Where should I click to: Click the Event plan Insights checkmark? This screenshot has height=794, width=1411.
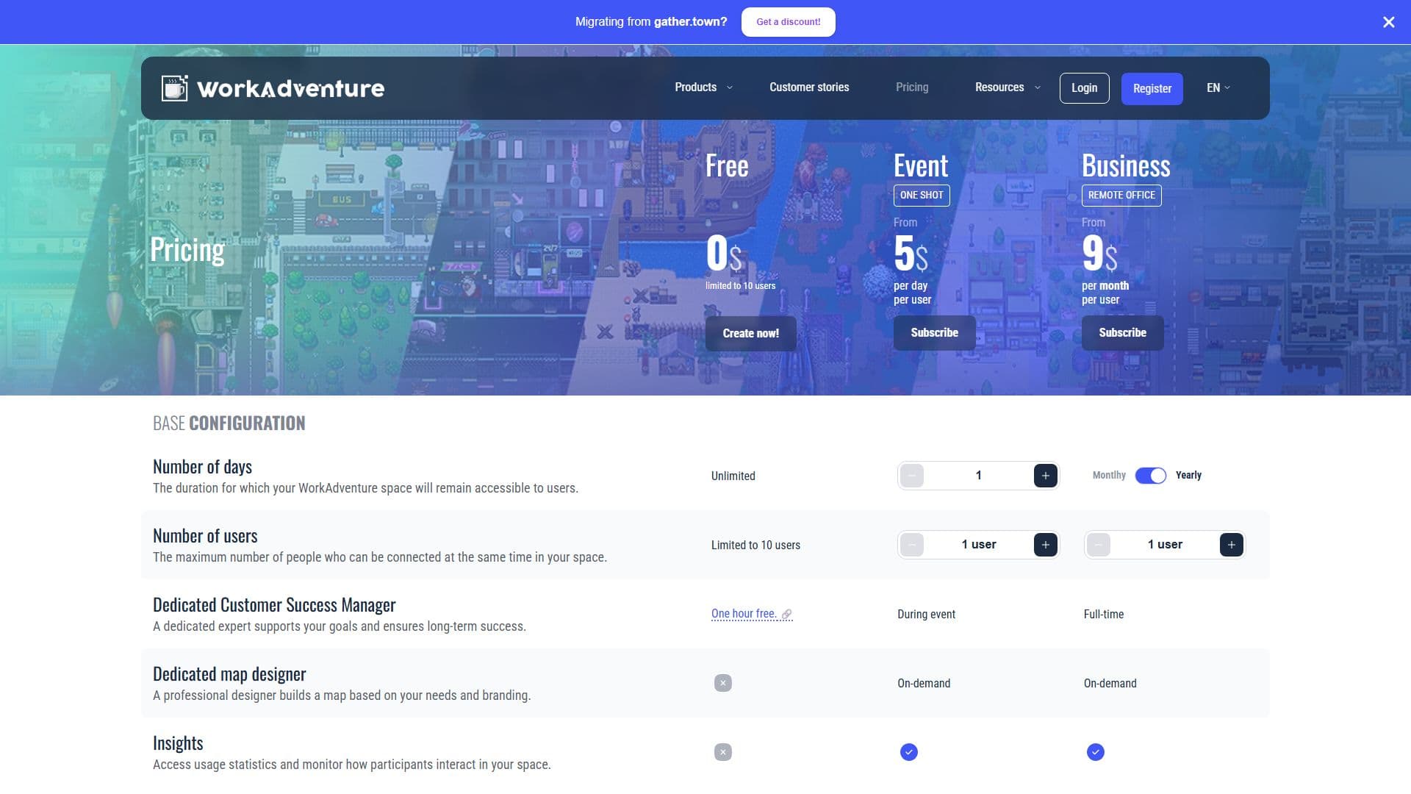pos(909,752)
